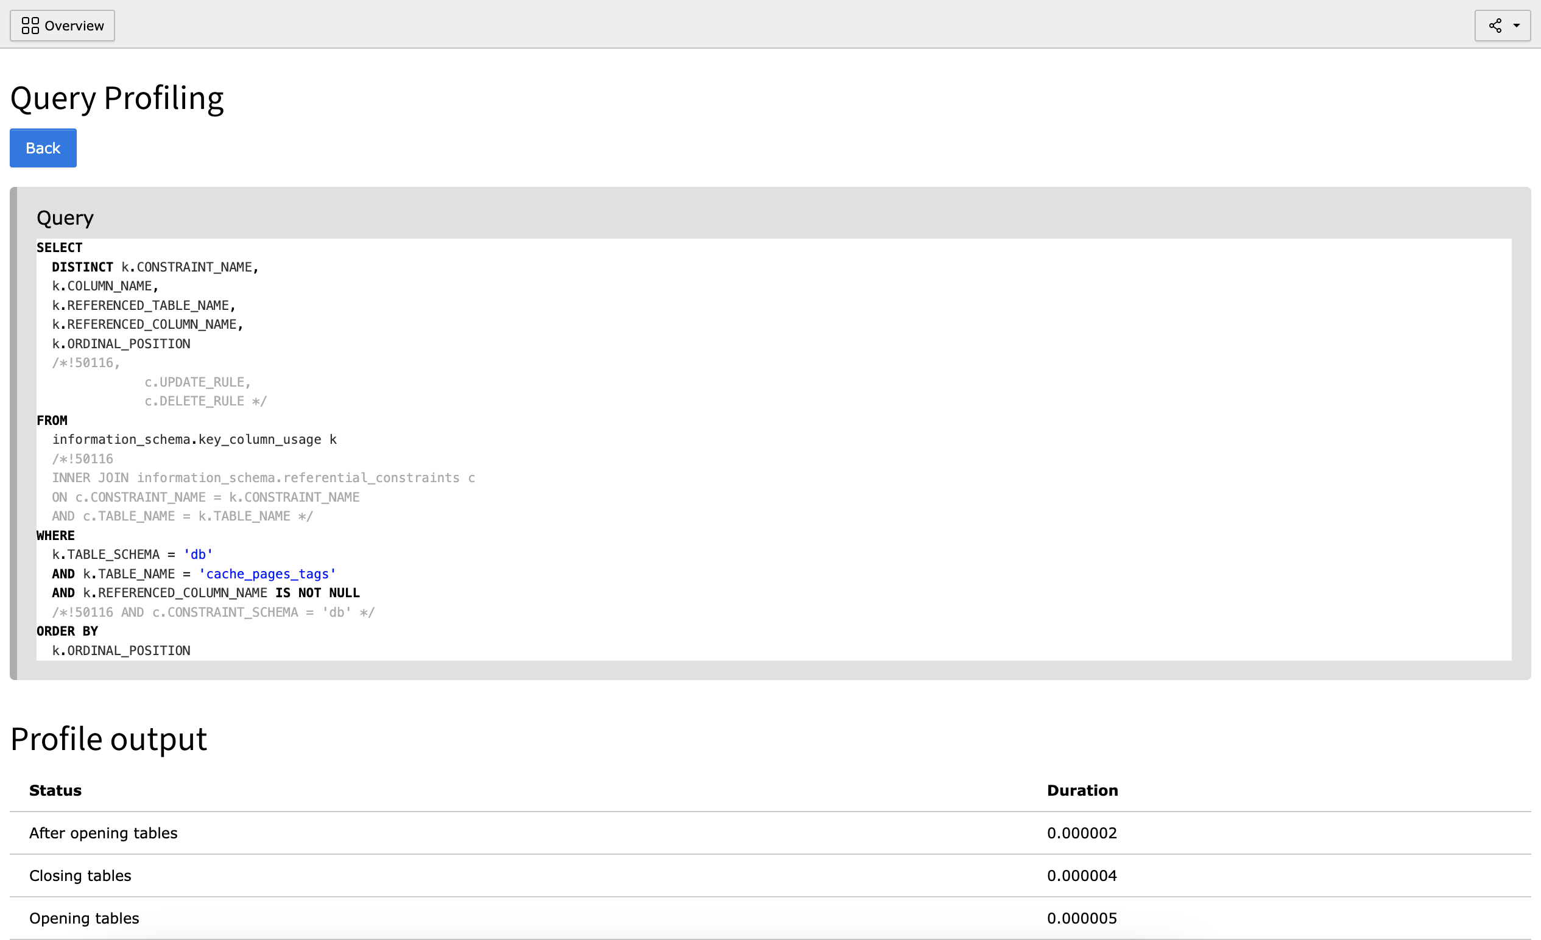Click the 'After opening tables' row

coord(103,833)
